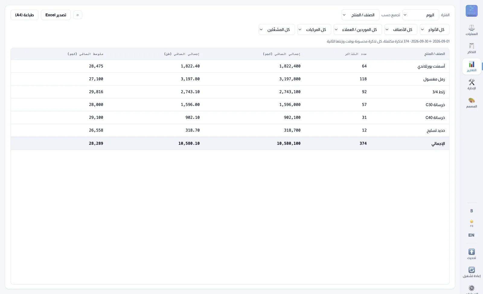
Task: Click net weight 1,822,400 cell
Action: click(289, 66)
